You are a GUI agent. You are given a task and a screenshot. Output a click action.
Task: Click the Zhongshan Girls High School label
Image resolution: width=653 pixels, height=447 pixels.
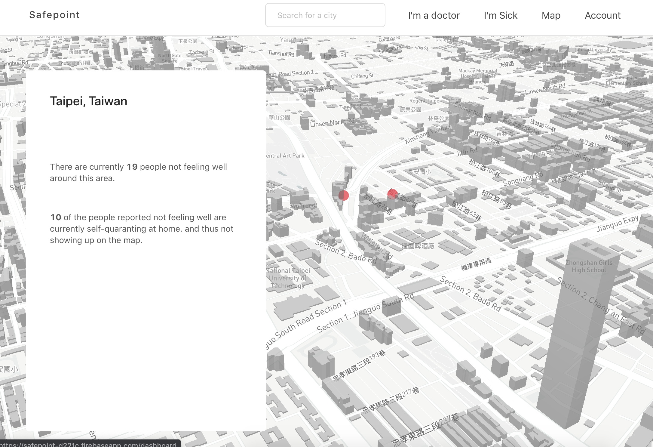[x=589, y=266]
